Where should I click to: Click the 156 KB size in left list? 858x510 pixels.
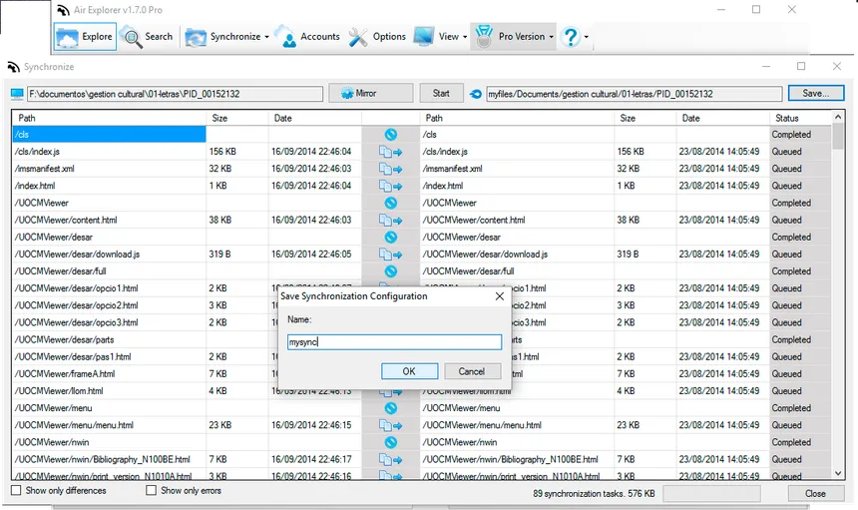(222, 152)
